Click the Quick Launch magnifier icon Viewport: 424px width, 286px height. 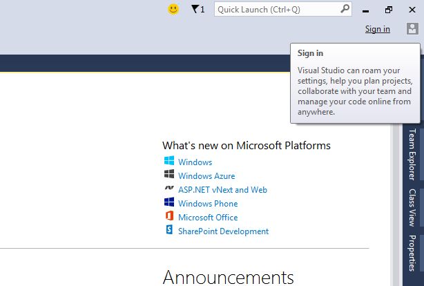pos(345,9)
